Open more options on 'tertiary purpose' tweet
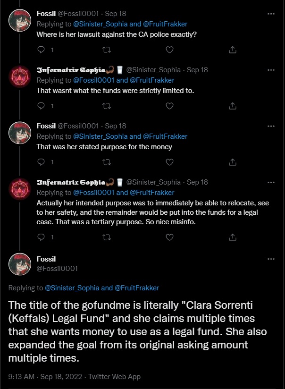Viewport: 285px width, 389px height. point(271,182)
